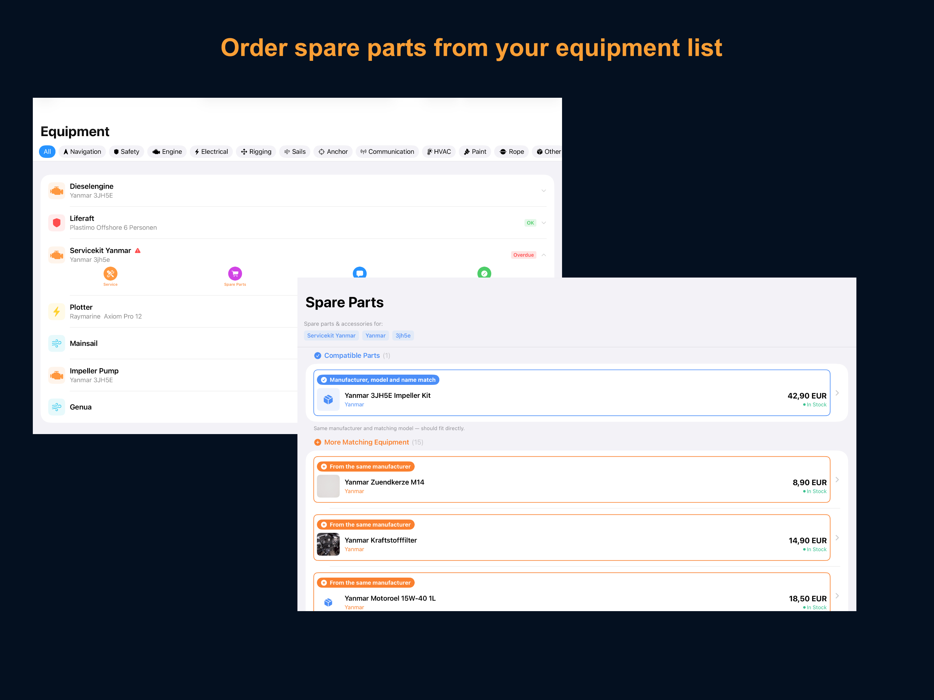Click the Yanmar link under Zuendkerze M14
This screenshot has width=934, height=700.
coord(354,491)
